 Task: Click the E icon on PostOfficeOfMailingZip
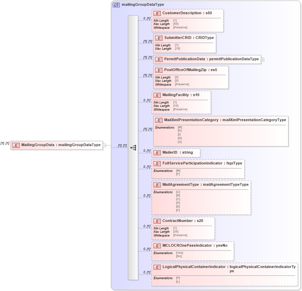(158, 70)
